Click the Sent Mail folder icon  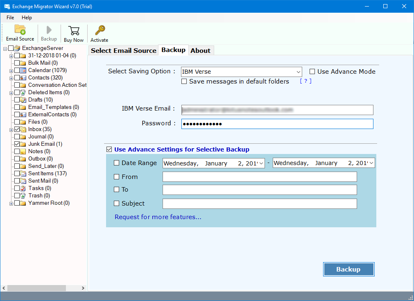coord(23,181)
